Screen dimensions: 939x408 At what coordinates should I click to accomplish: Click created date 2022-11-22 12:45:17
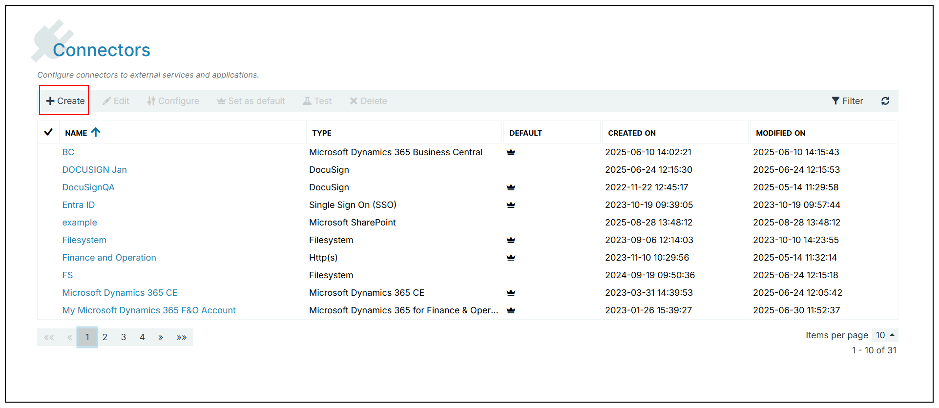pos(647,187)
